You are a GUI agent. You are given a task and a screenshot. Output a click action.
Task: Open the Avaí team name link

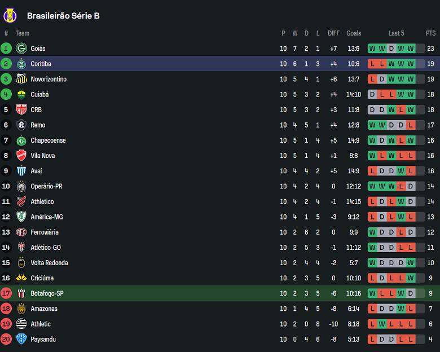tap(36, 171)
